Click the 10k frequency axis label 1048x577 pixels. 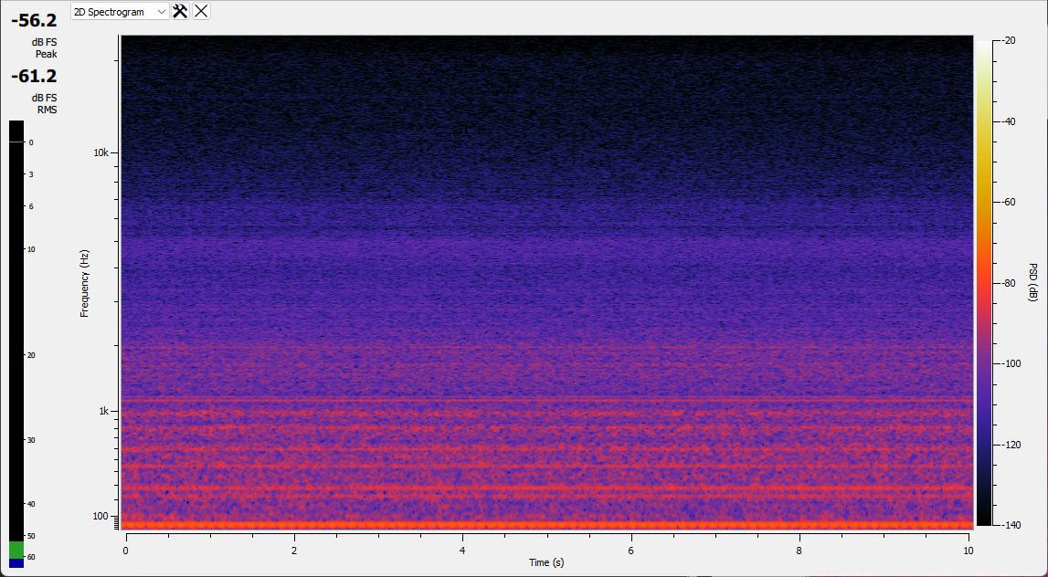point(101,152)
